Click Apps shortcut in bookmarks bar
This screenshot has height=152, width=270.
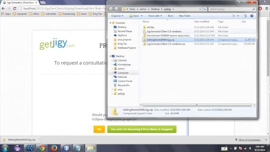click(x=6, y=14)
